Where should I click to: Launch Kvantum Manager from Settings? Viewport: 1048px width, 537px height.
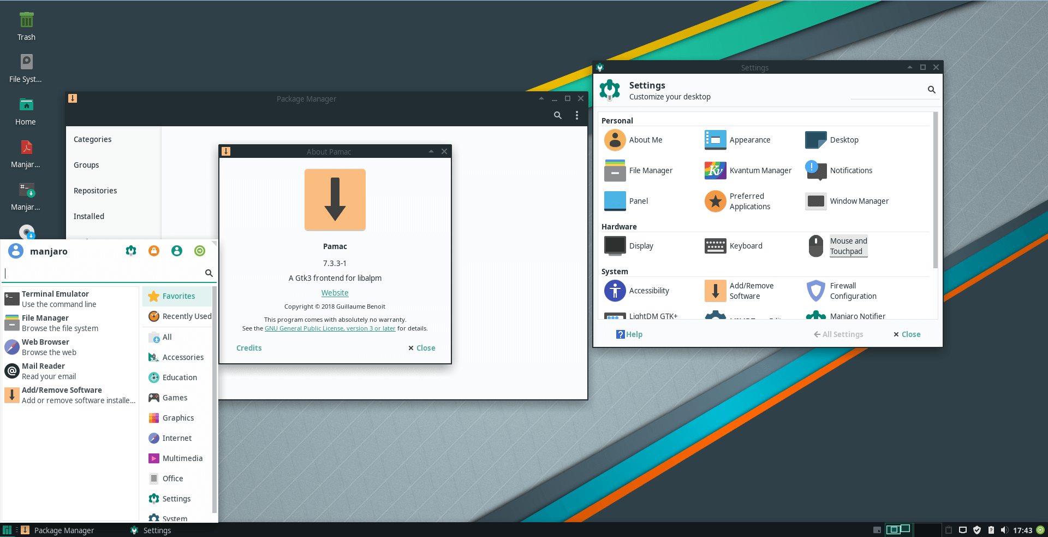tap(748, 171)
